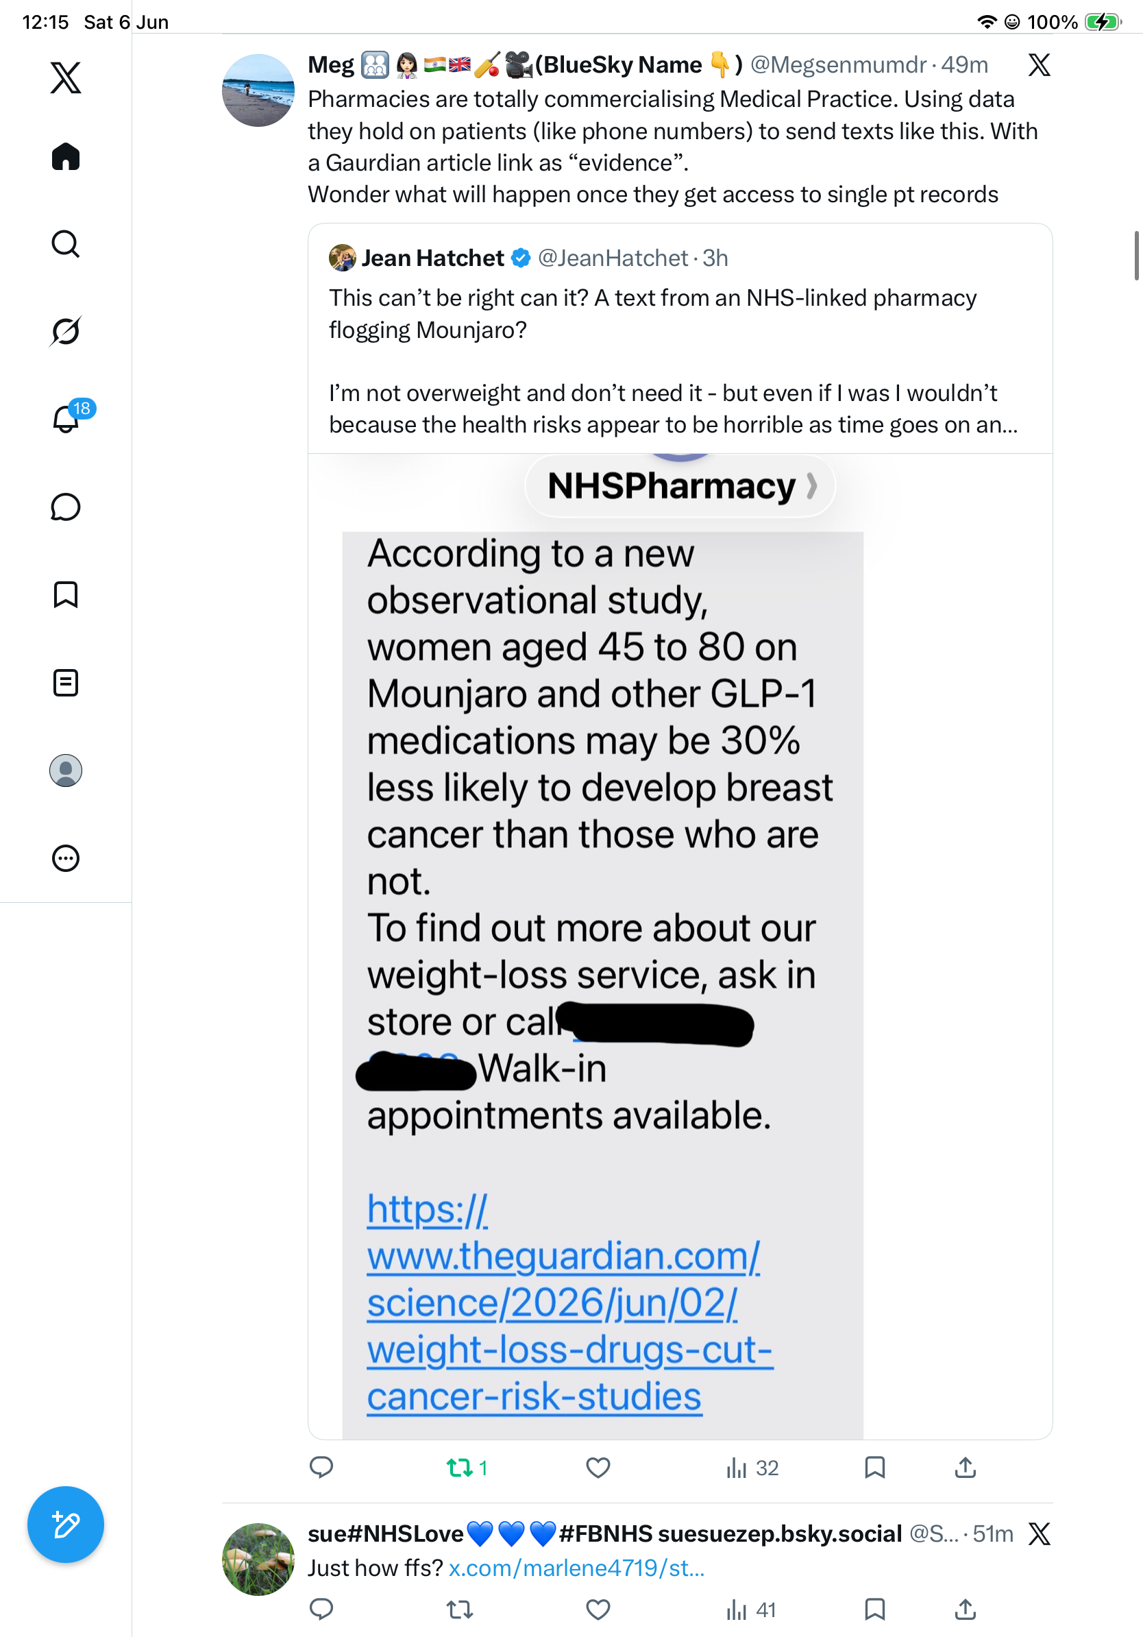Screen dimensions: 1143x1637
Task: Open the Search magnifier in sidebar
Action: 66,244
